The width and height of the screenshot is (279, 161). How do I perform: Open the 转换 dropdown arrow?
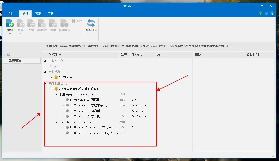point(21,34)
